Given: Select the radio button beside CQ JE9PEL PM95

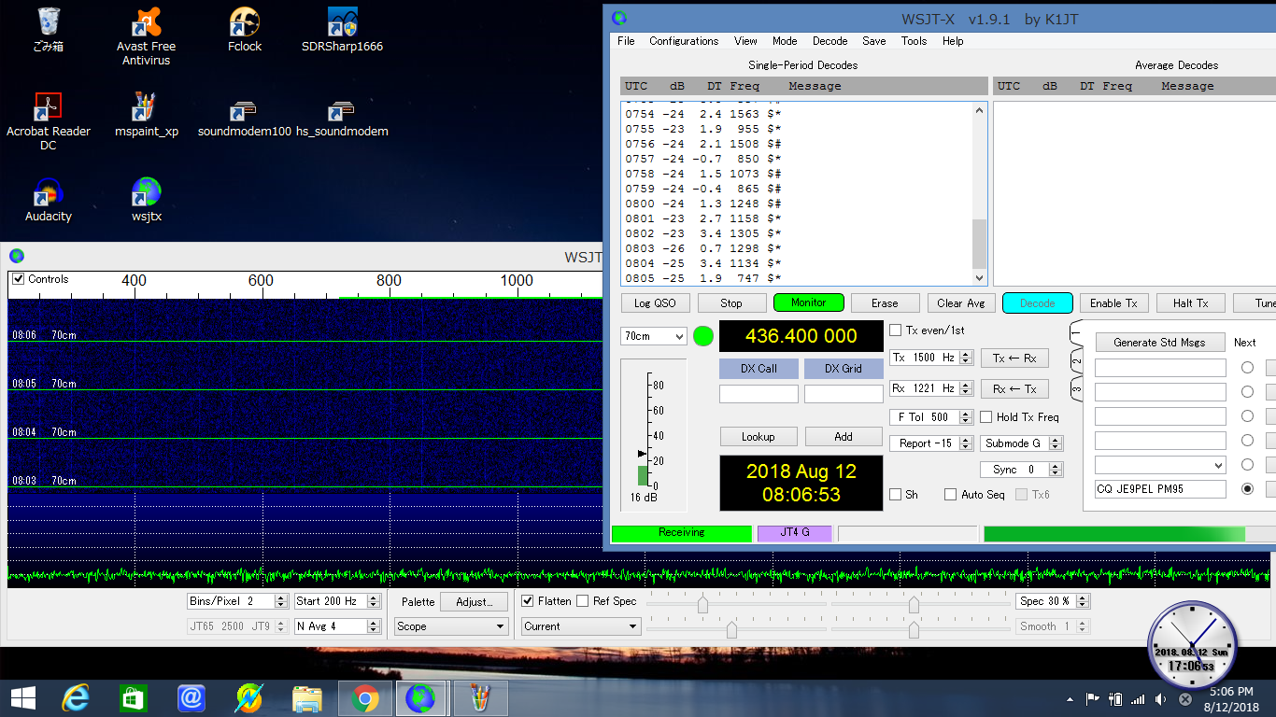Looking at the screenshot, I should (x=1247, y=488).
